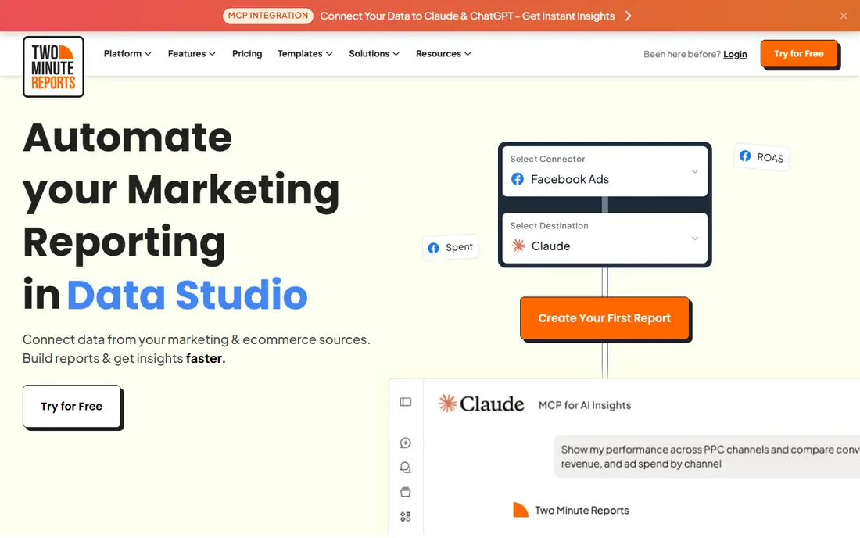Click 'Two Minute Reports' label in chat
Screen dimensions: 860x538
582,511
